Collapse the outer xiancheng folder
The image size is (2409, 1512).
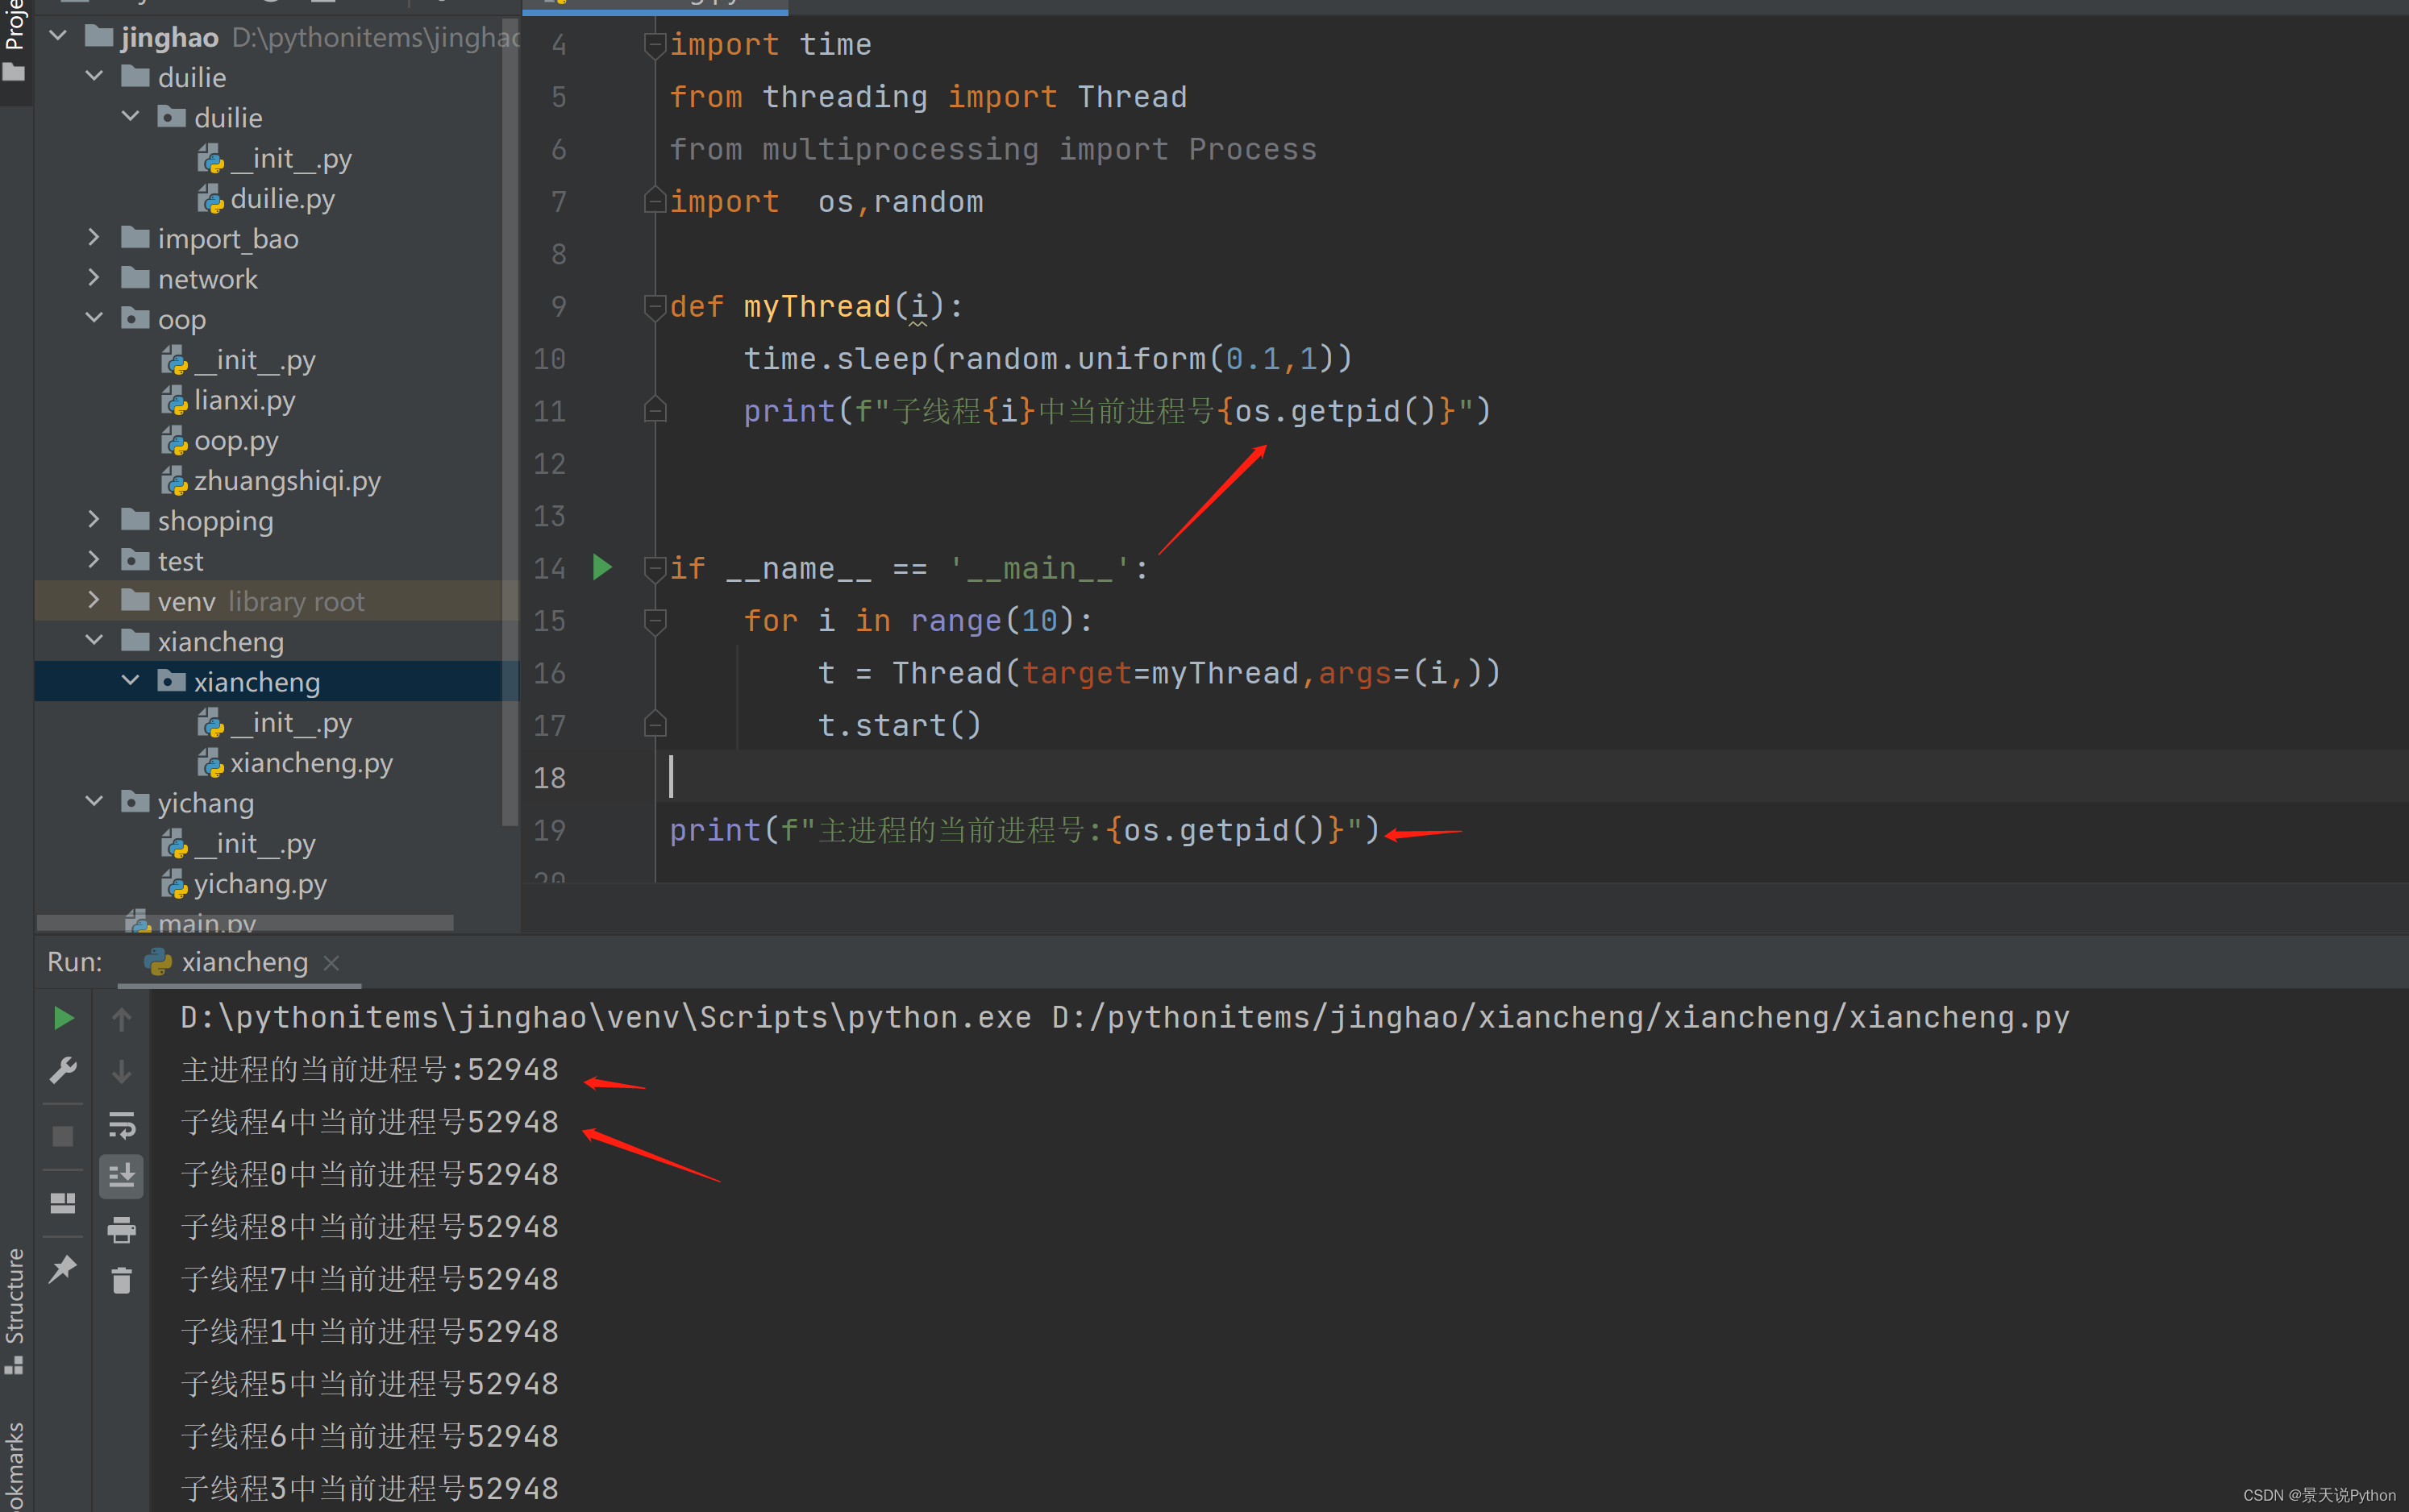(x=94, y=641)
